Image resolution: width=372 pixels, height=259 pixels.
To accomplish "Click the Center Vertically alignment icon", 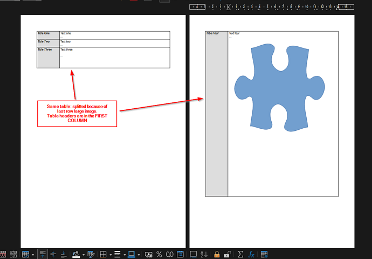I will pos(53,254).
